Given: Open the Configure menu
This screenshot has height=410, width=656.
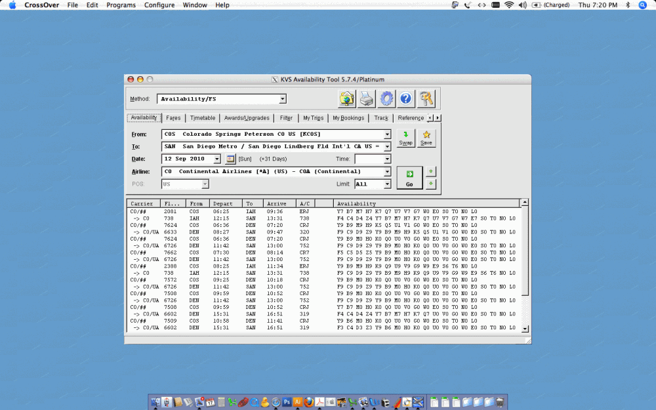Looking at the screenshot, I should pos(159,5).
